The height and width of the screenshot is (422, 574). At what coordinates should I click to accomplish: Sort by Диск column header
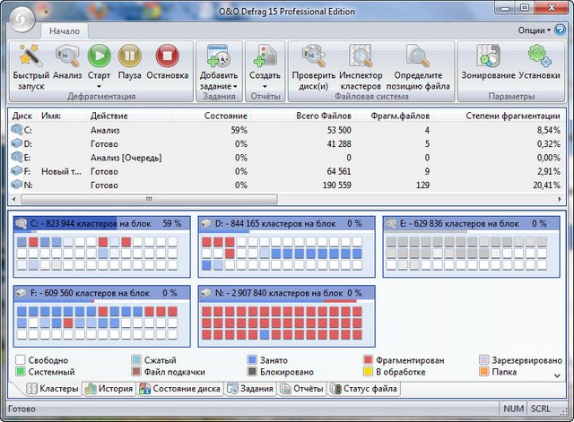(x=22, y=116)
